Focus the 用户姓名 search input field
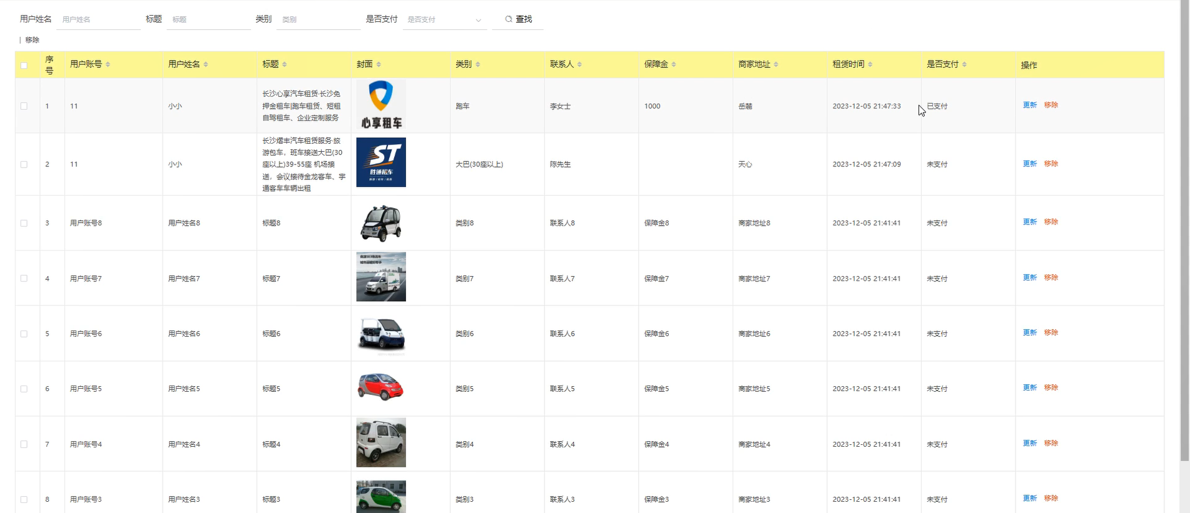This screenshot has height=513, width=1190. [x=99, y=20]
